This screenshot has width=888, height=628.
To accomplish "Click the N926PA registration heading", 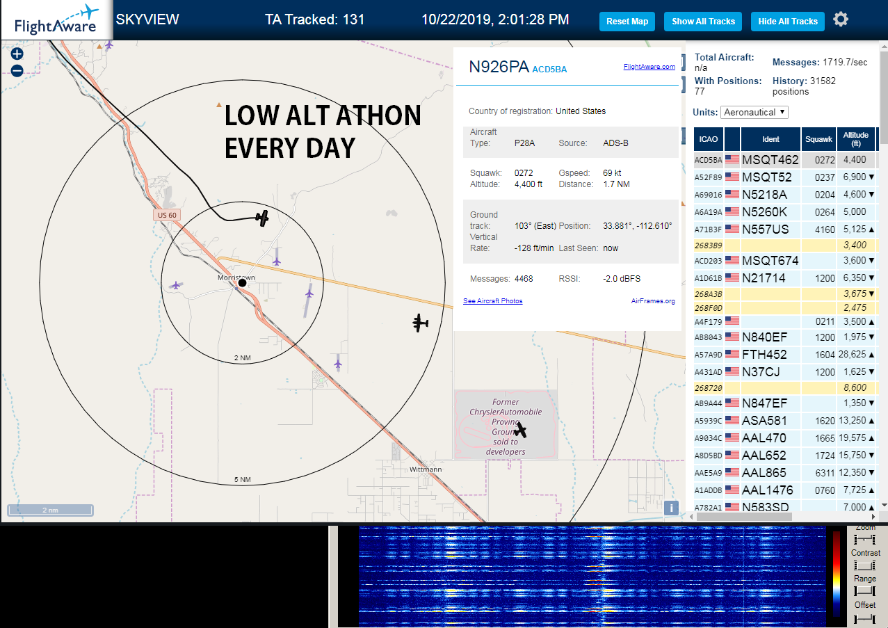I will pos(498,67).
